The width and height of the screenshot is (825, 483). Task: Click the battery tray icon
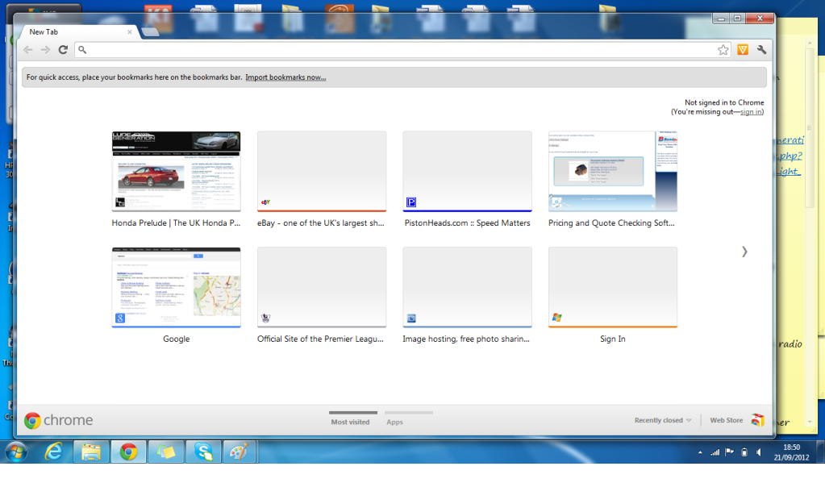click(x=744, y=452)
